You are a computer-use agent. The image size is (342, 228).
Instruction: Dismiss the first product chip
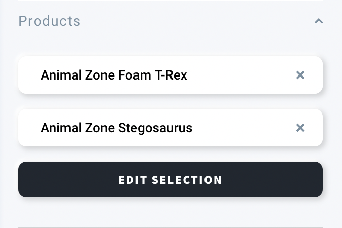click(300, 75)
